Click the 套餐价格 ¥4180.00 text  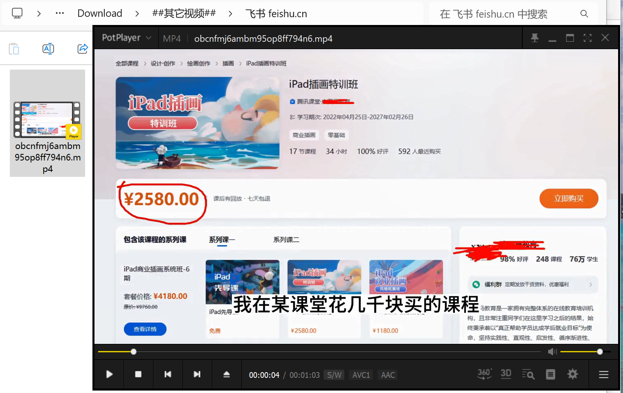click(x=155, y=296)
